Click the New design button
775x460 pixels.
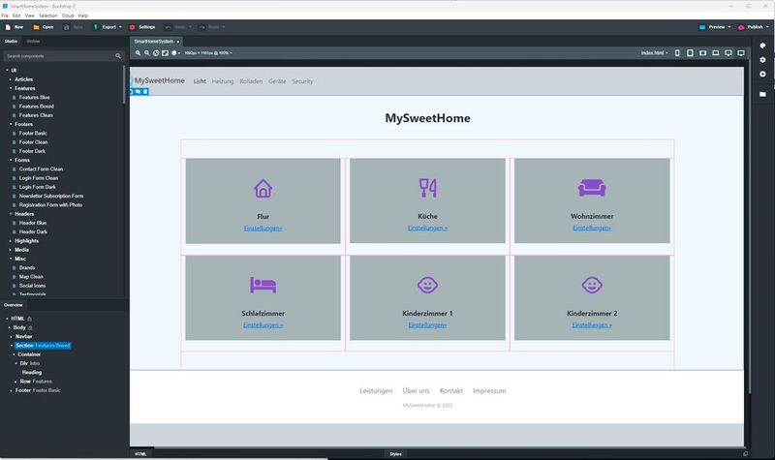[x=15, y=27]
